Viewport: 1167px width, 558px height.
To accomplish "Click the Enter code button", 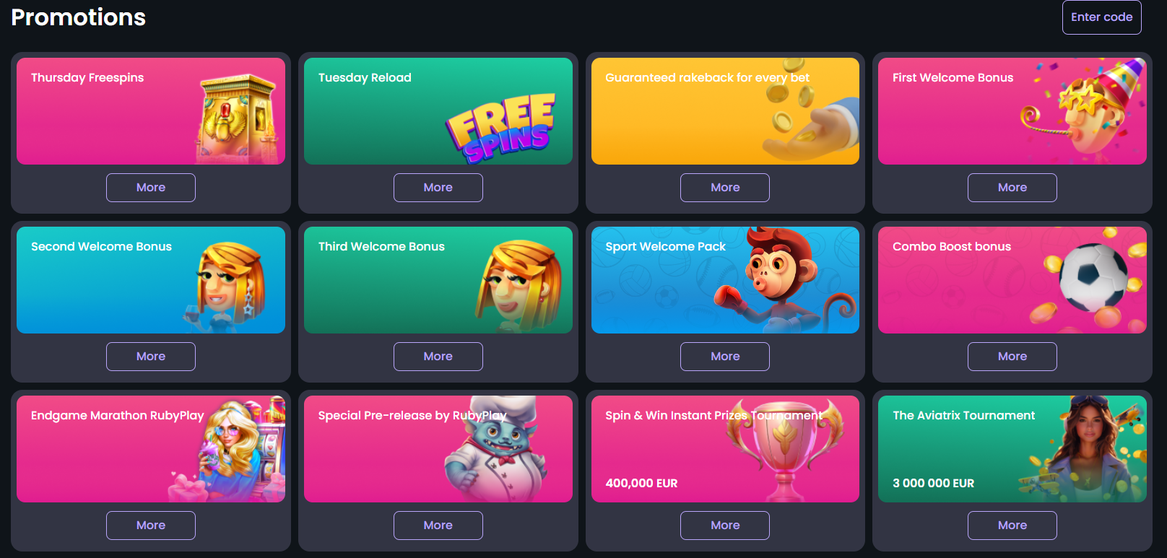I will [1101, 17].
